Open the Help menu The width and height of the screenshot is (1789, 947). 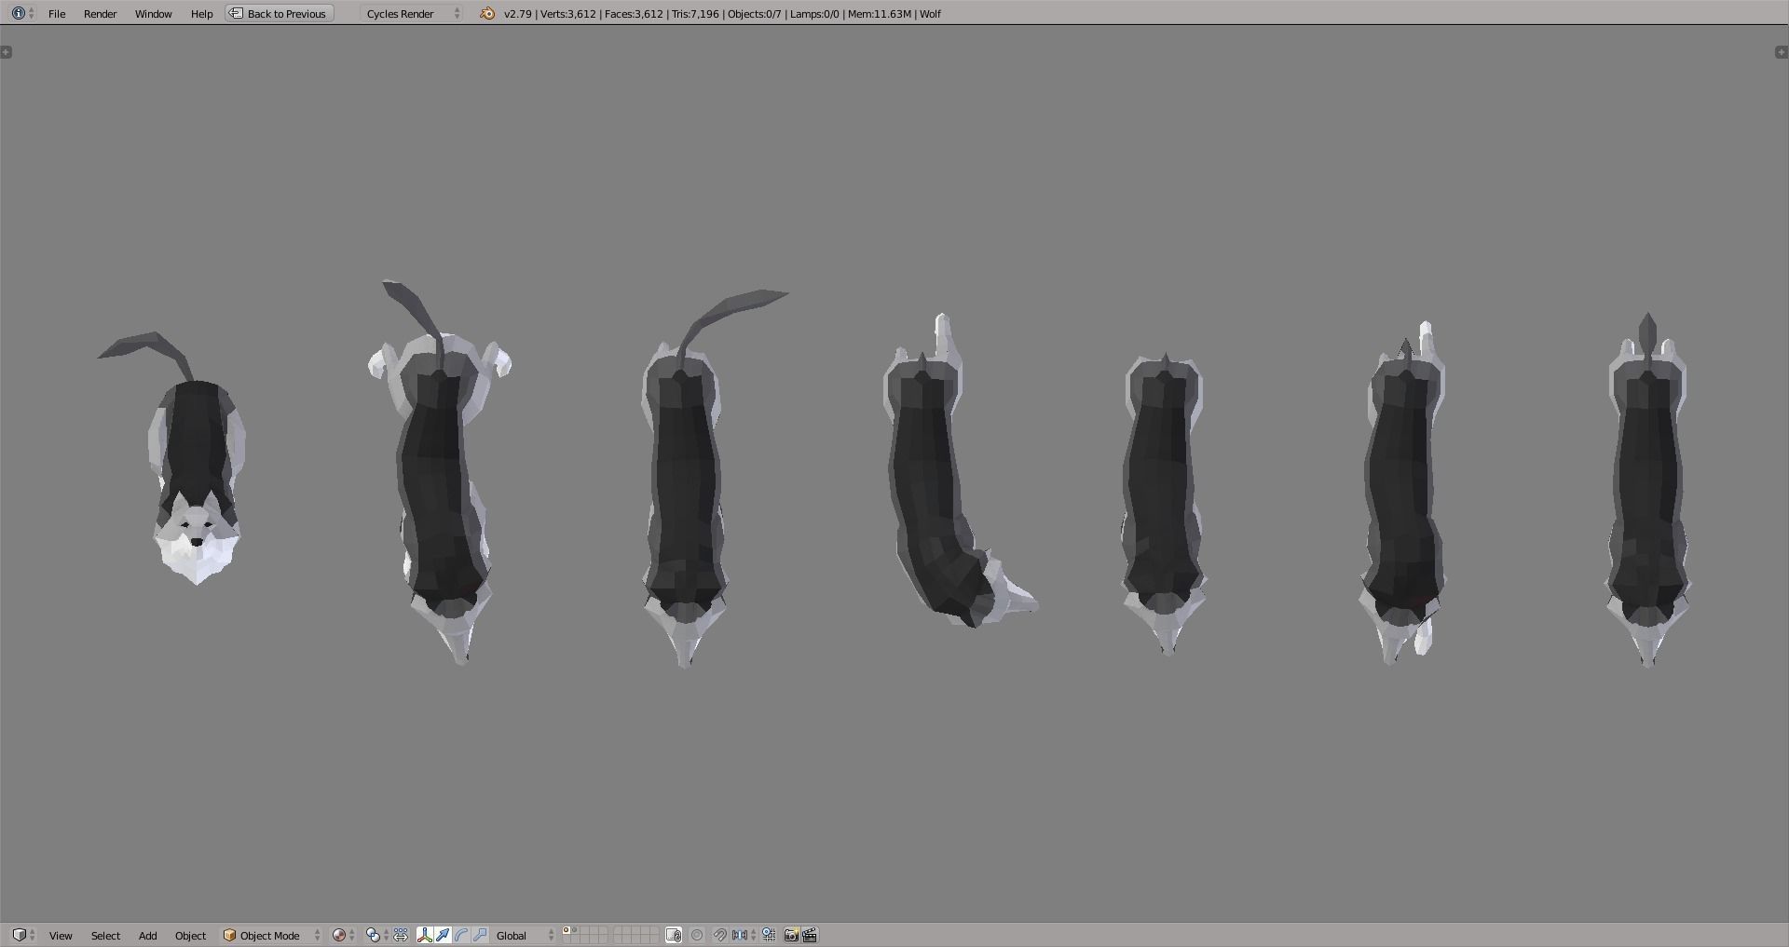(201, 13)
